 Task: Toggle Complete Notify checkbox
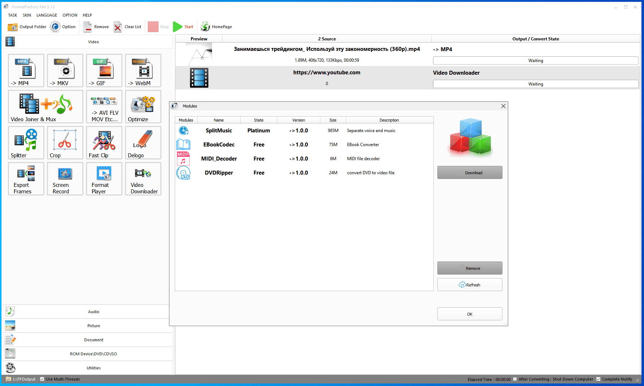click(x=598, y=379)
